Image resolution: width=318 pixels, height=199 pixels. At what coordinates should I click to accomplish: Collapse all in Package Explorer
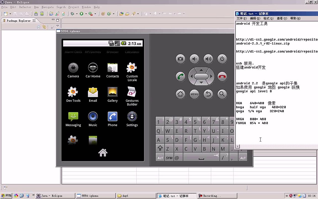(x=39, y=27)
